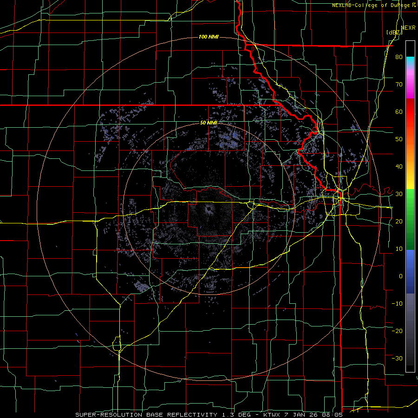Image resolution: width=418 pixels, height=418 pixels.
Task: Click the 80 value on the dBZ scale
Action: (399, 57)
